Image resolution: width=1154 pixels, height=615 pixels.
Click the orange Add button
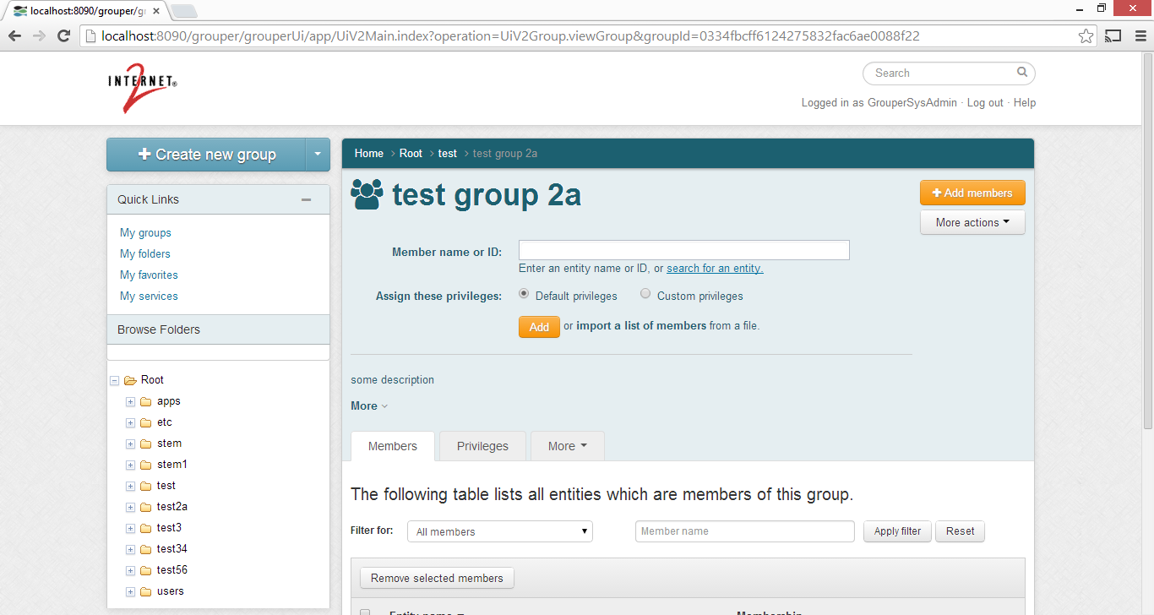tap(539, 327)
